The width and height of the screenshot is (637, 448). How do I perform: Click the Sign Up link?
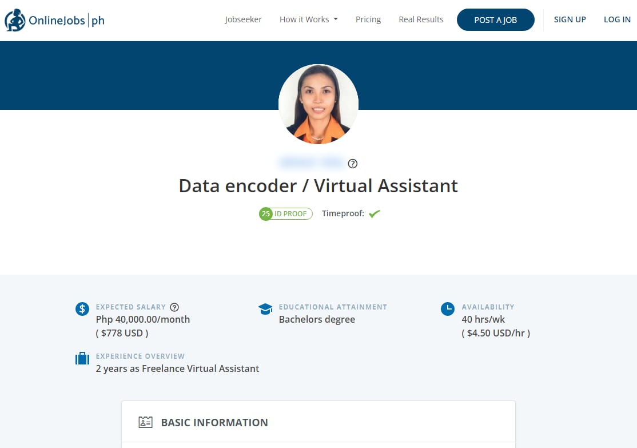coord(570,19)
